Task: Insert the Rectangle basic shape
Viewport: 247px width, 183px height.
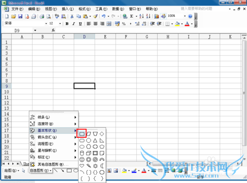Action: pyautogui.click(x=82, y=134)
